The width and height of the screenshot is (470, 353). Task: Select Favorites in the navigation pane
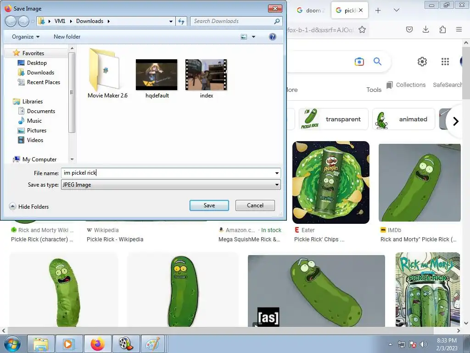33,53
